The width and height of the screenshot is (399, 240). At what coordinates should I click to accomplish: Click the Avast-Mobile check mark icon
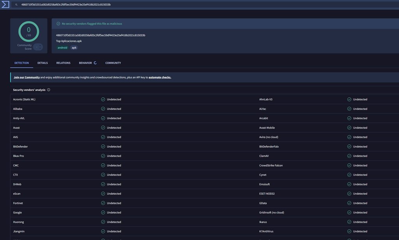pos(350,128)
